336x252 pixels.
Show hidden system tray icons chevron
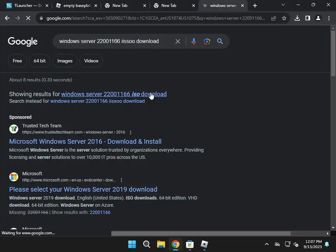266,244
